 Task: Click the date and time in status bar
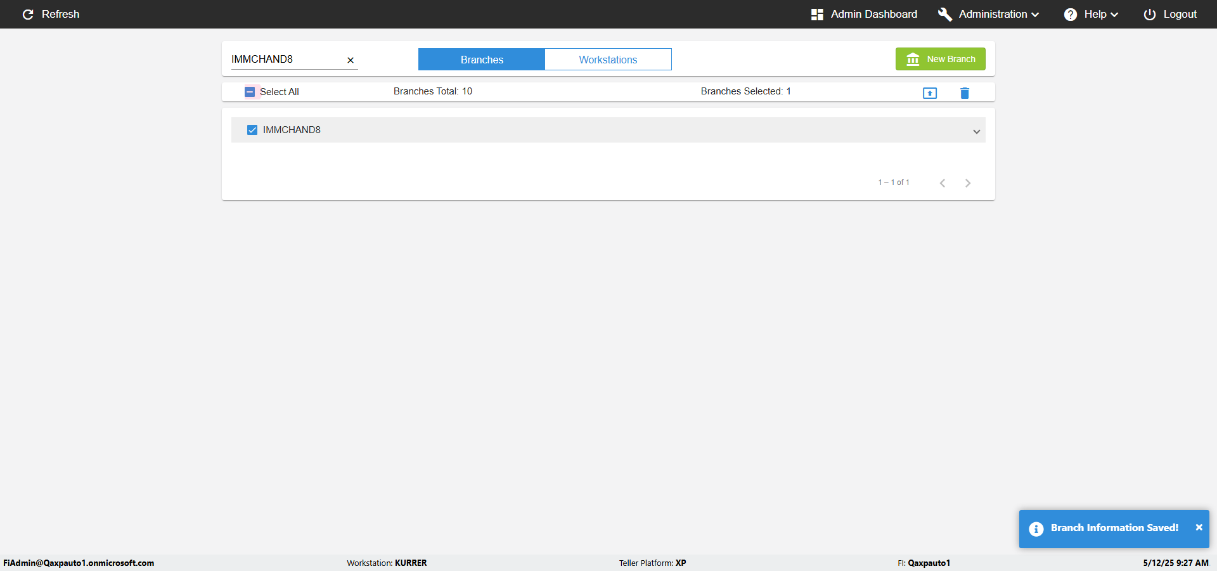[1176, 563]
